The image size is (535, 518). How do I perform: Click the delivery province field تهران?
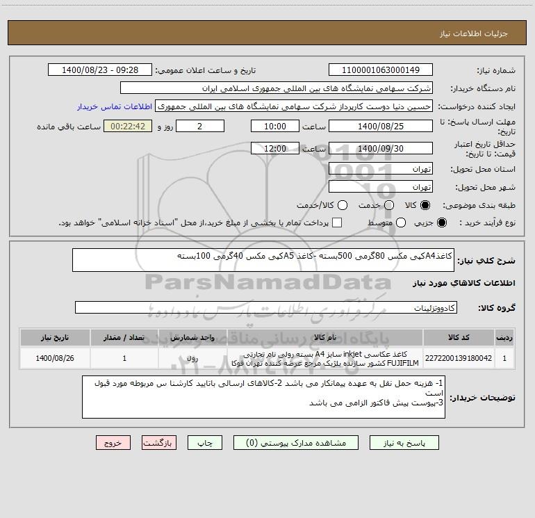(381, 168)
